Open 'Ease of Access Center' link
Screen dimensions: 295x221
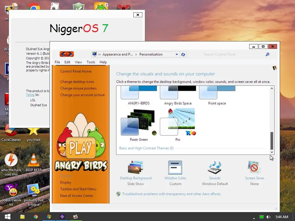point(77,196)
